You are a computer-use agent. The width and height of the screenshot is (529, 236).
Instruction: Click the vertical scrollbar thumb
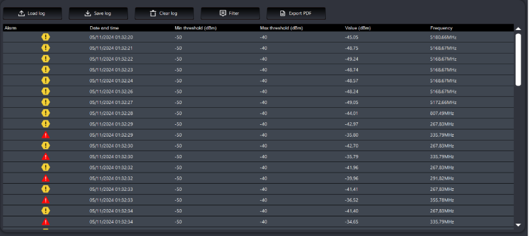coord(519,59)
